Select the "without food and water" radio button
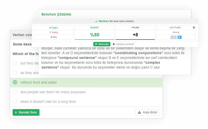This screenshot has width=208, height=129. click(x=15, y=82)
